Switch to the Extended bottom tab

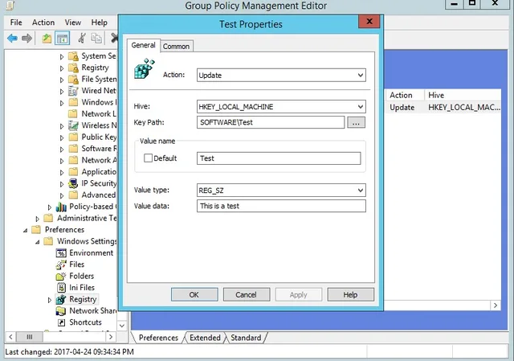coord(205,338)
